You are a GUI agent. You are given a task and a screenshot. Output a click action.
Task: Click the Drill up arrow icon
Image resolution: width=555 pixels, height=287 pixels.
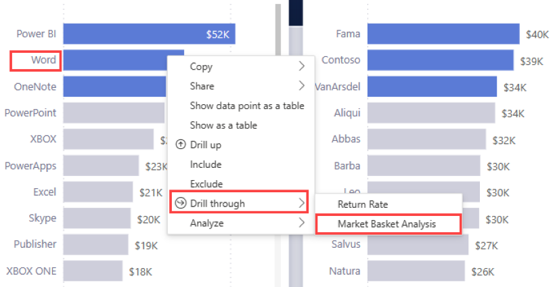pyautogui.click(x=181, y=144)
